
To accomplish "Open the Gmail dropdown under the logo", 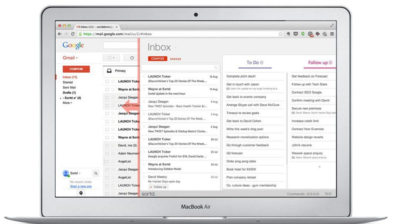I will point(70,58).
